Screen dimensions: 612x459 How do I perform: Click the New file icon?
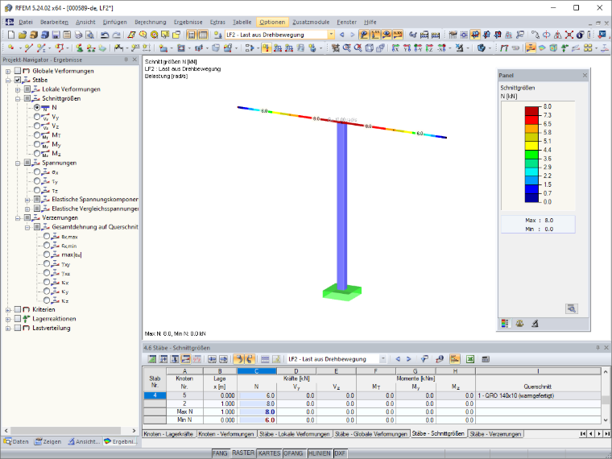point(11,35)
